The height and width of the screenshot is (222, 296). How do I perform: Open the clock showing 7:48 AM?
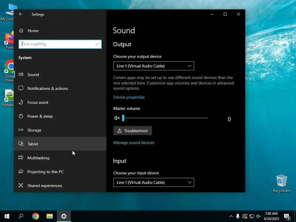tap(271, 216)
